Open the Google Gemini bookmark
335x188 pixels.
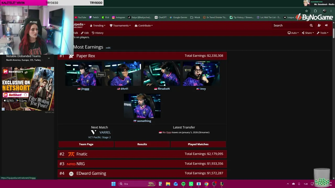[x=178, y=17]
